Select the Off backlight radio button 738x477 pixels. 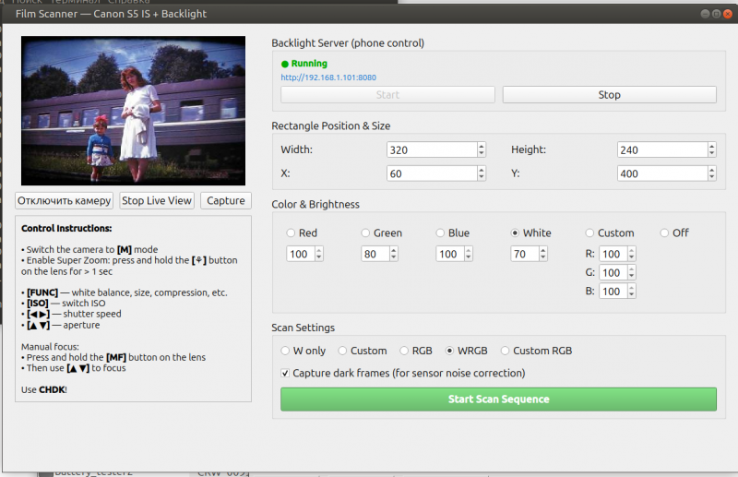pyautogui.click(x=665, y=233)
